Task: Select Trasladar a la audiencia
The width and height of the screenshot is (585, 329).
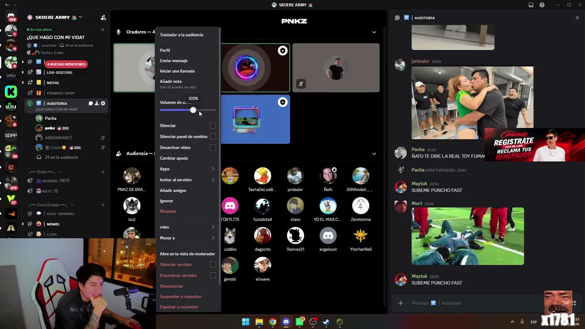Action: click(181, 35)
